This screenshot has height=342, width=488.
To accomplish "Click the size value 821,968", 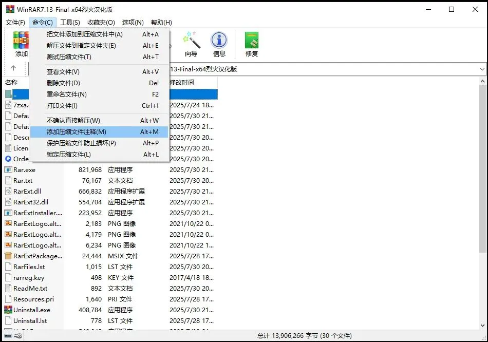I will pos(90,169).
